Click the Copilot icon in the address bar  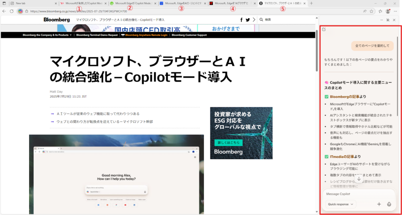20,11
